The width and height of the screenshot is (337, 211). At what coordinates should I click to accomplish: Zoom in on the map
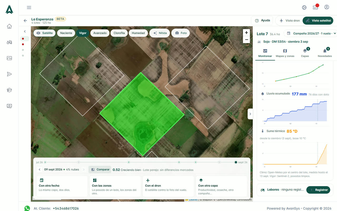point(246,32)
